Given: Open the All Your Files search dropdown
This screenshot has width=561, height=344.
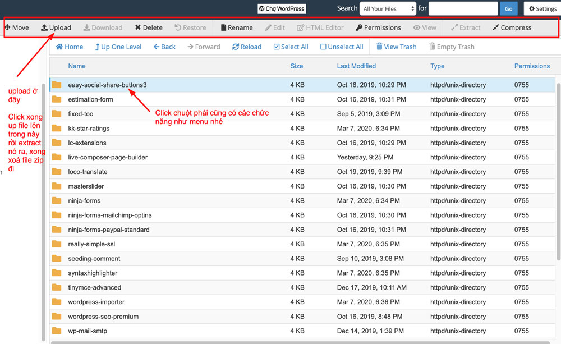Looking at the screenshot, I should click(x=388, y=8).
